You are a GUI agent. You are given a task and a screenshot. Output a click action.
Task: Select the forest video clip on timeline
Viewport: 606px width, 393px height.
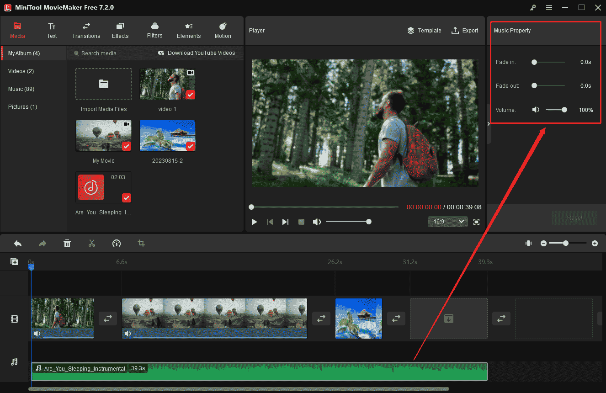coord(62,319)
